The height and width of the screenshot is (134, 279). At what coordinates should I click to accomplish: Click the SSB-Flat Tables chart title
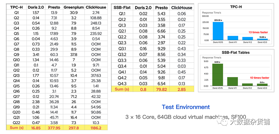[236, 52]
